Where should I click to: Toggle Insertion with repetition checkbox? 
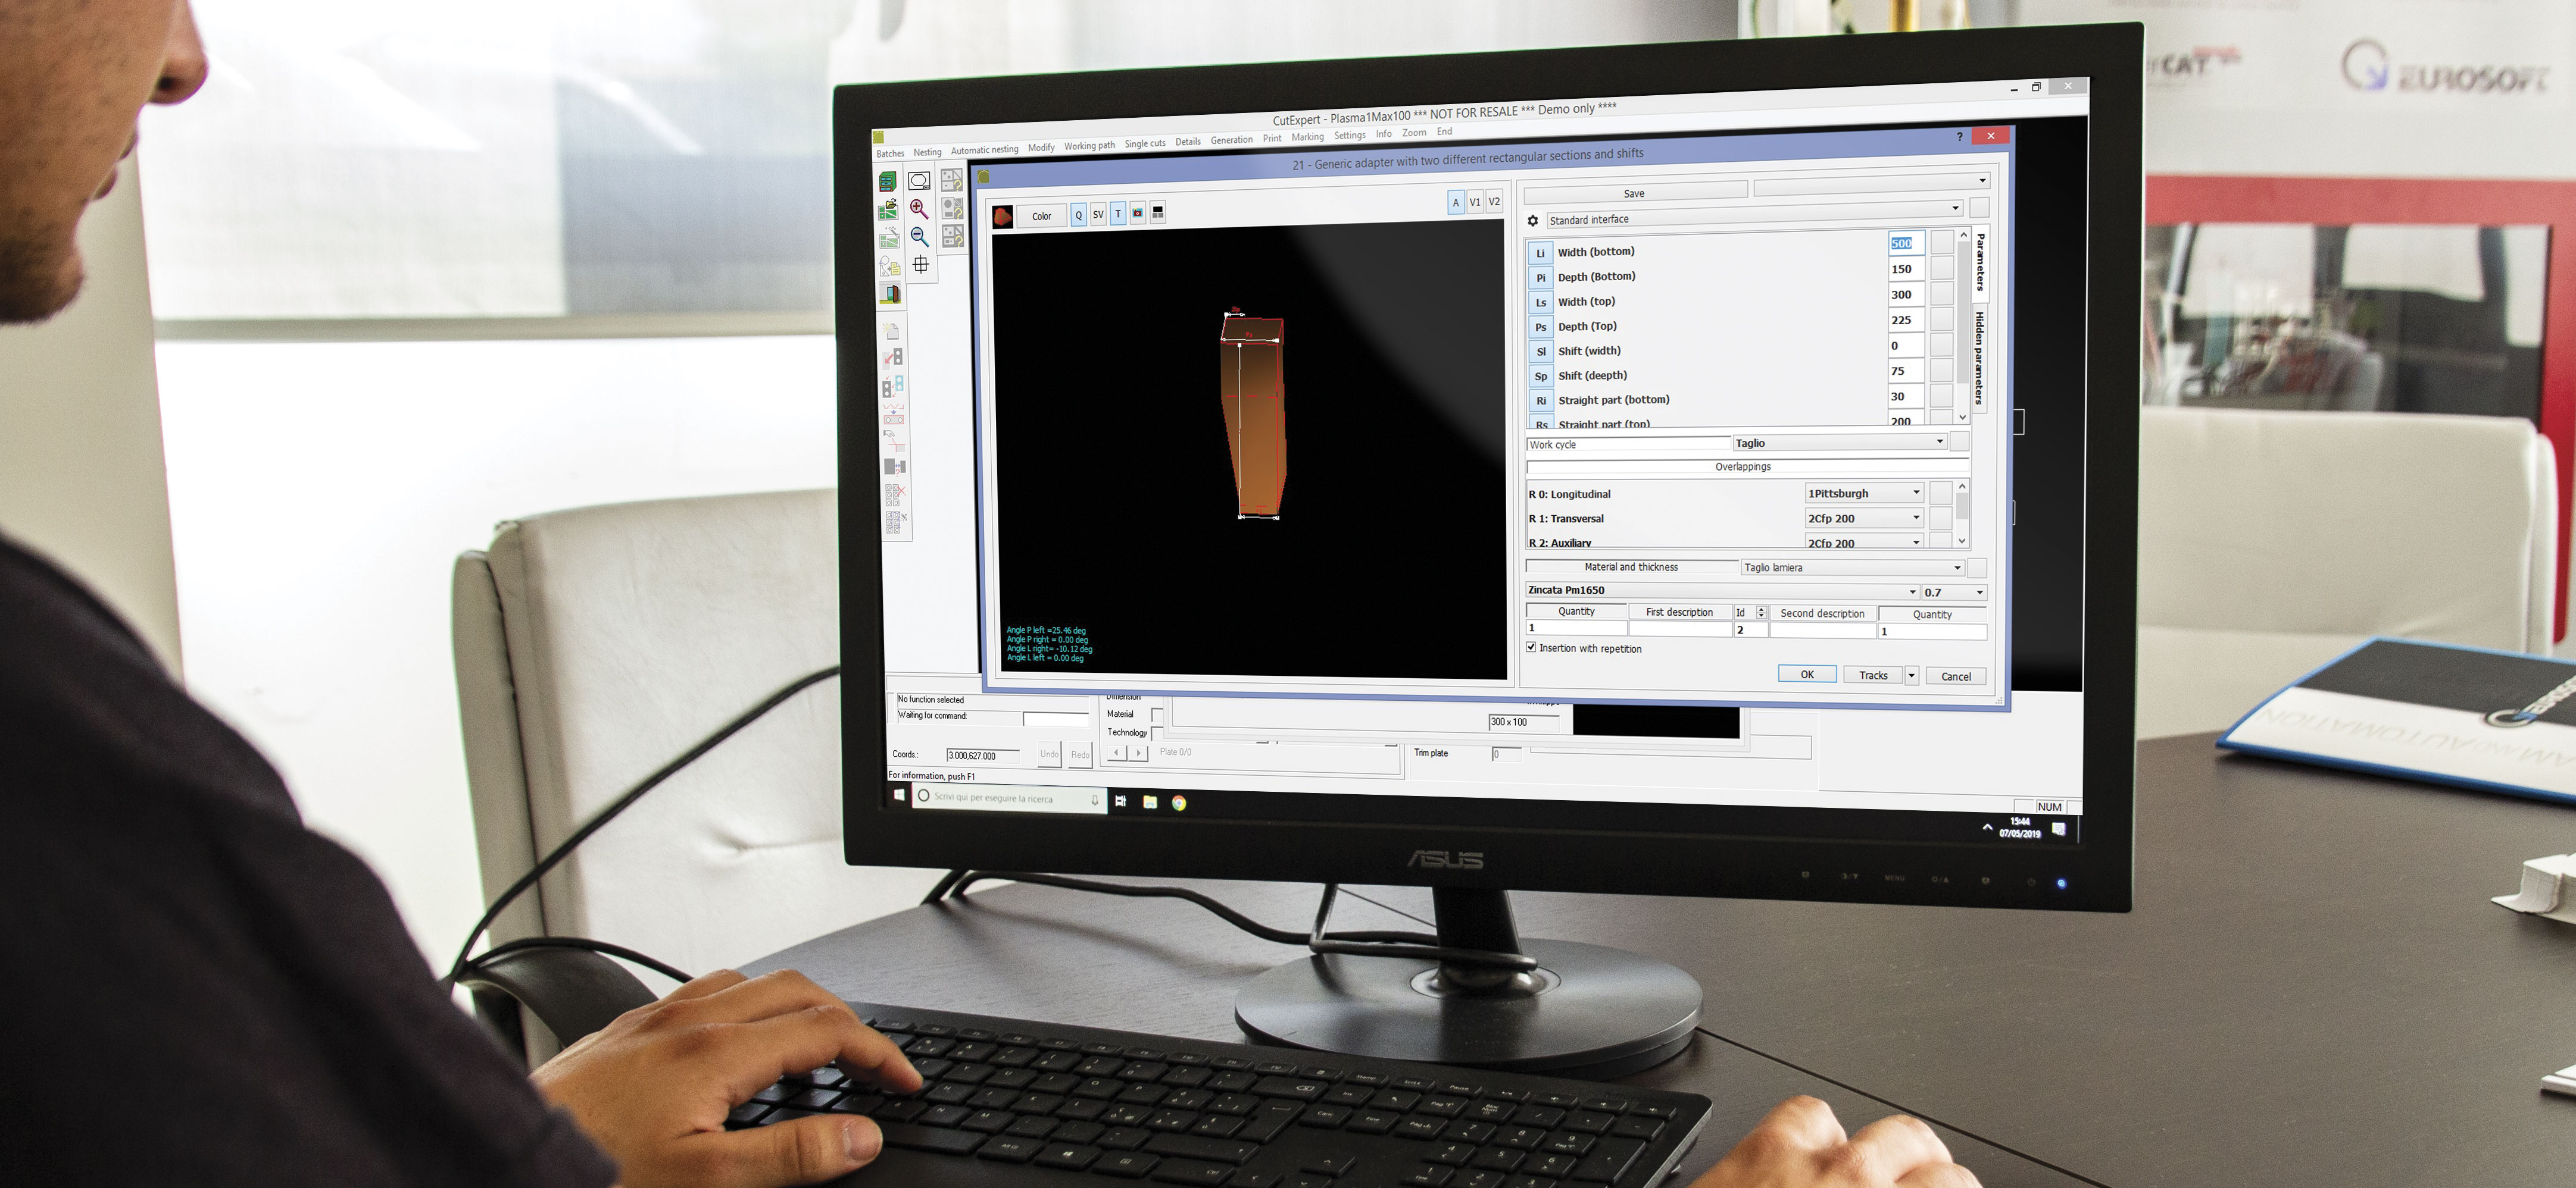click(1531, 647)
